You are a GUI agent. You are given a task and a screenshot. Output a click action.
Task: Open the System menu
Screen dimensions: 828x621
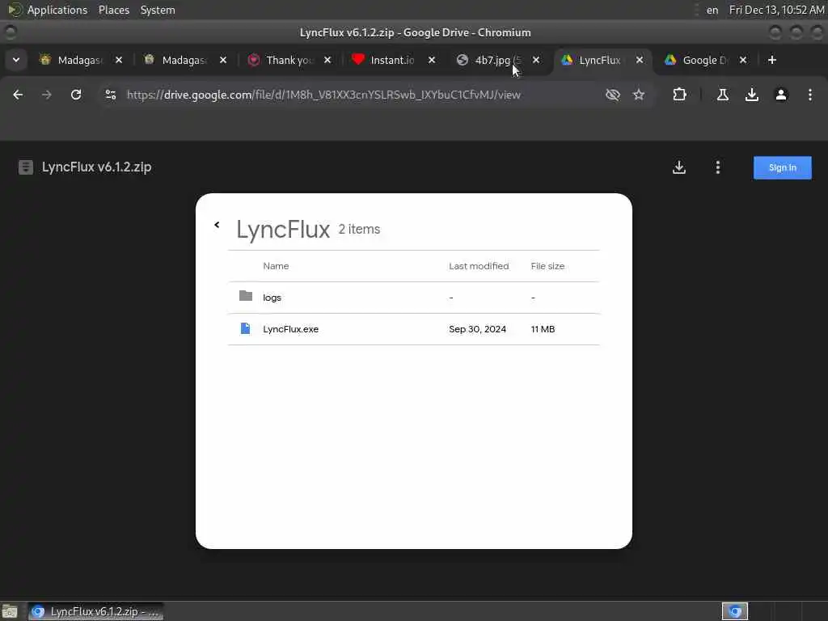[158, 10]
